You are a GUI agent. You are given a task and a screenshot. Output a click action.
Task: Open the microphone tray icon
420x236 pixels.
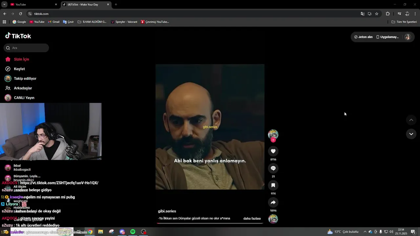coord(381,232)
